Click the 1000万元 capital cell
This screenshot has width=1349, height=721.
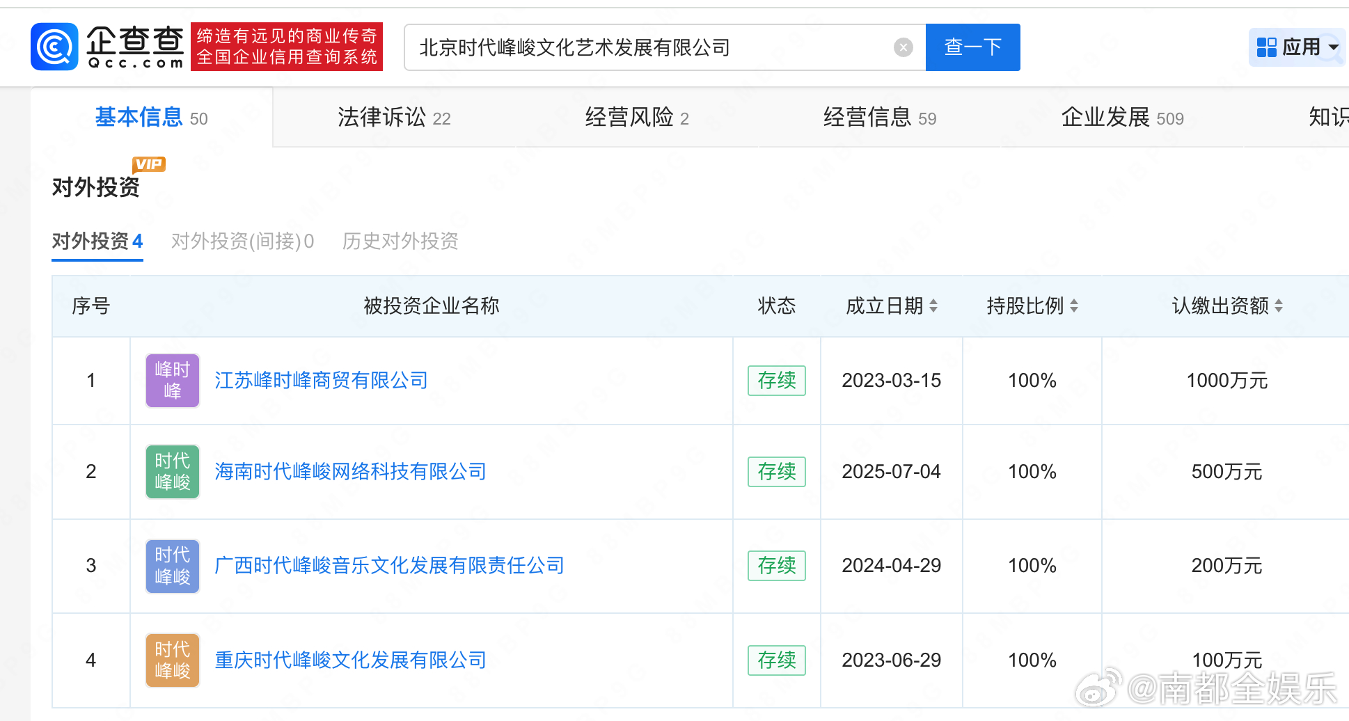click(x=1227, y=381)
